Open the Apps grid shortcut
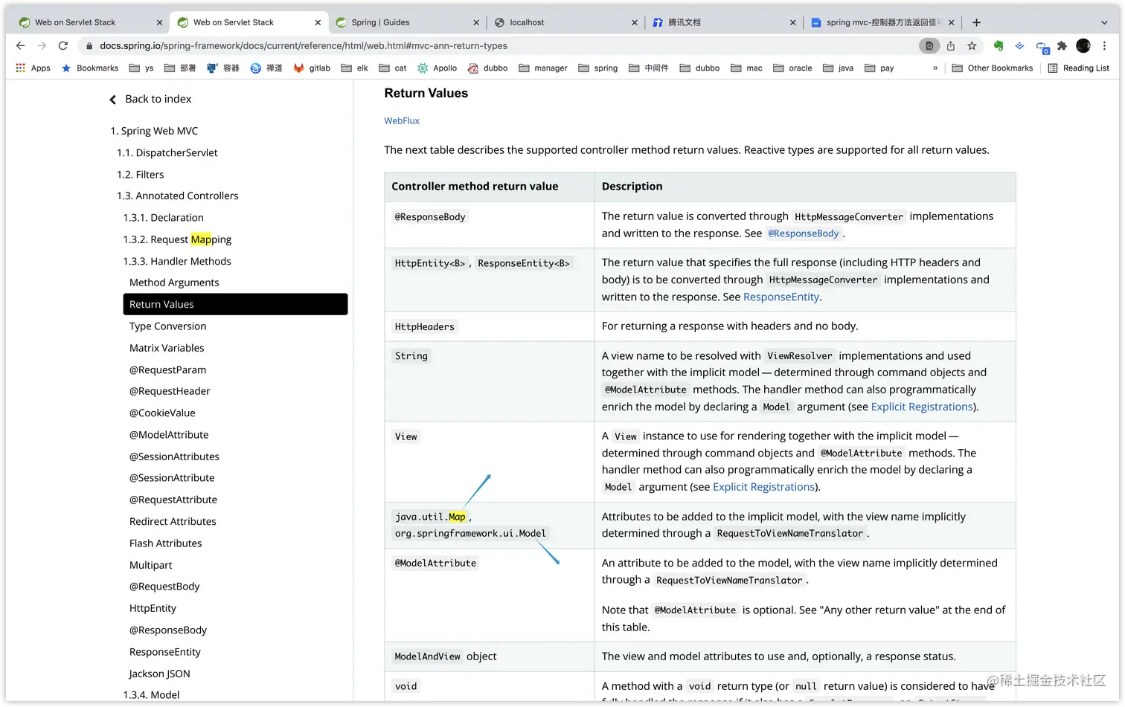 [33, 68]
